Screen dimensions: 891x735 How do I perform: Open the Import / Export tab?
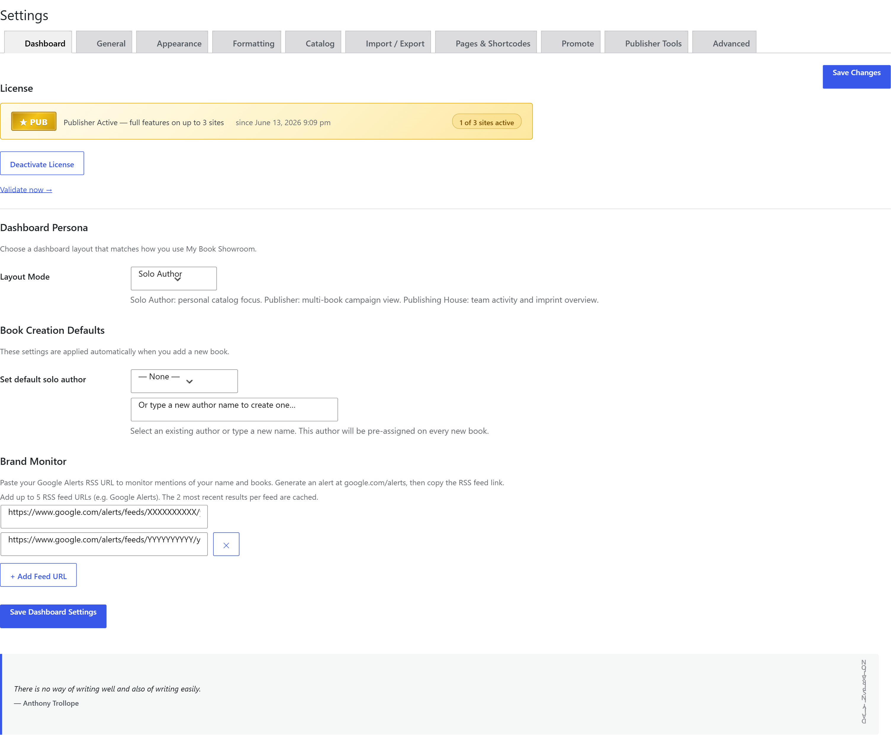388,42
